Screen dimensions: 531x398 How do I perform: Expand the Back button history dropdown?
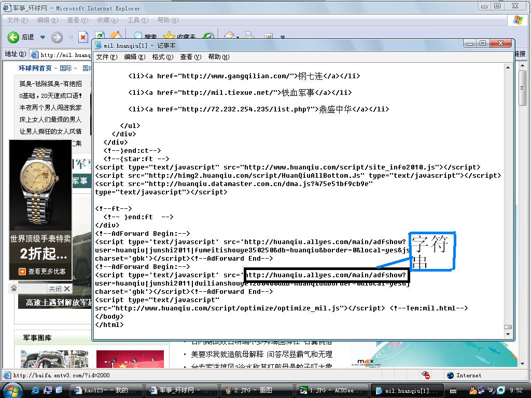point(43,37)
